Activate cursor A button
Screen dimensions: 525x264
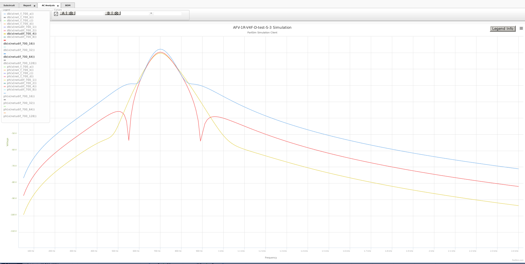tap(63, 13)
